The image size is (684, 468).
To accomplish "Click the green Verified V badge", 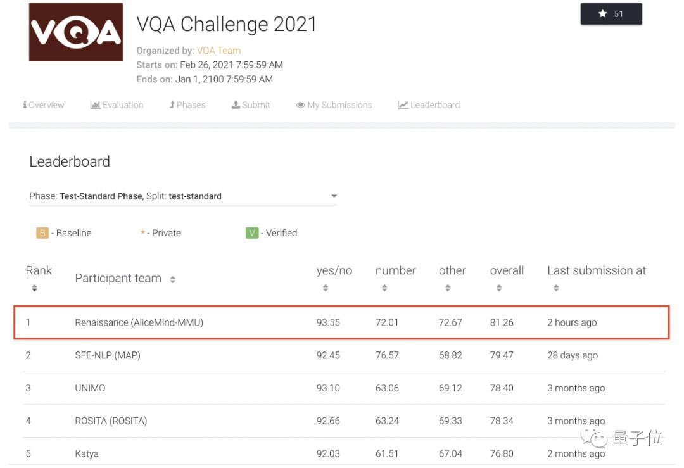I will pos(252,233).
